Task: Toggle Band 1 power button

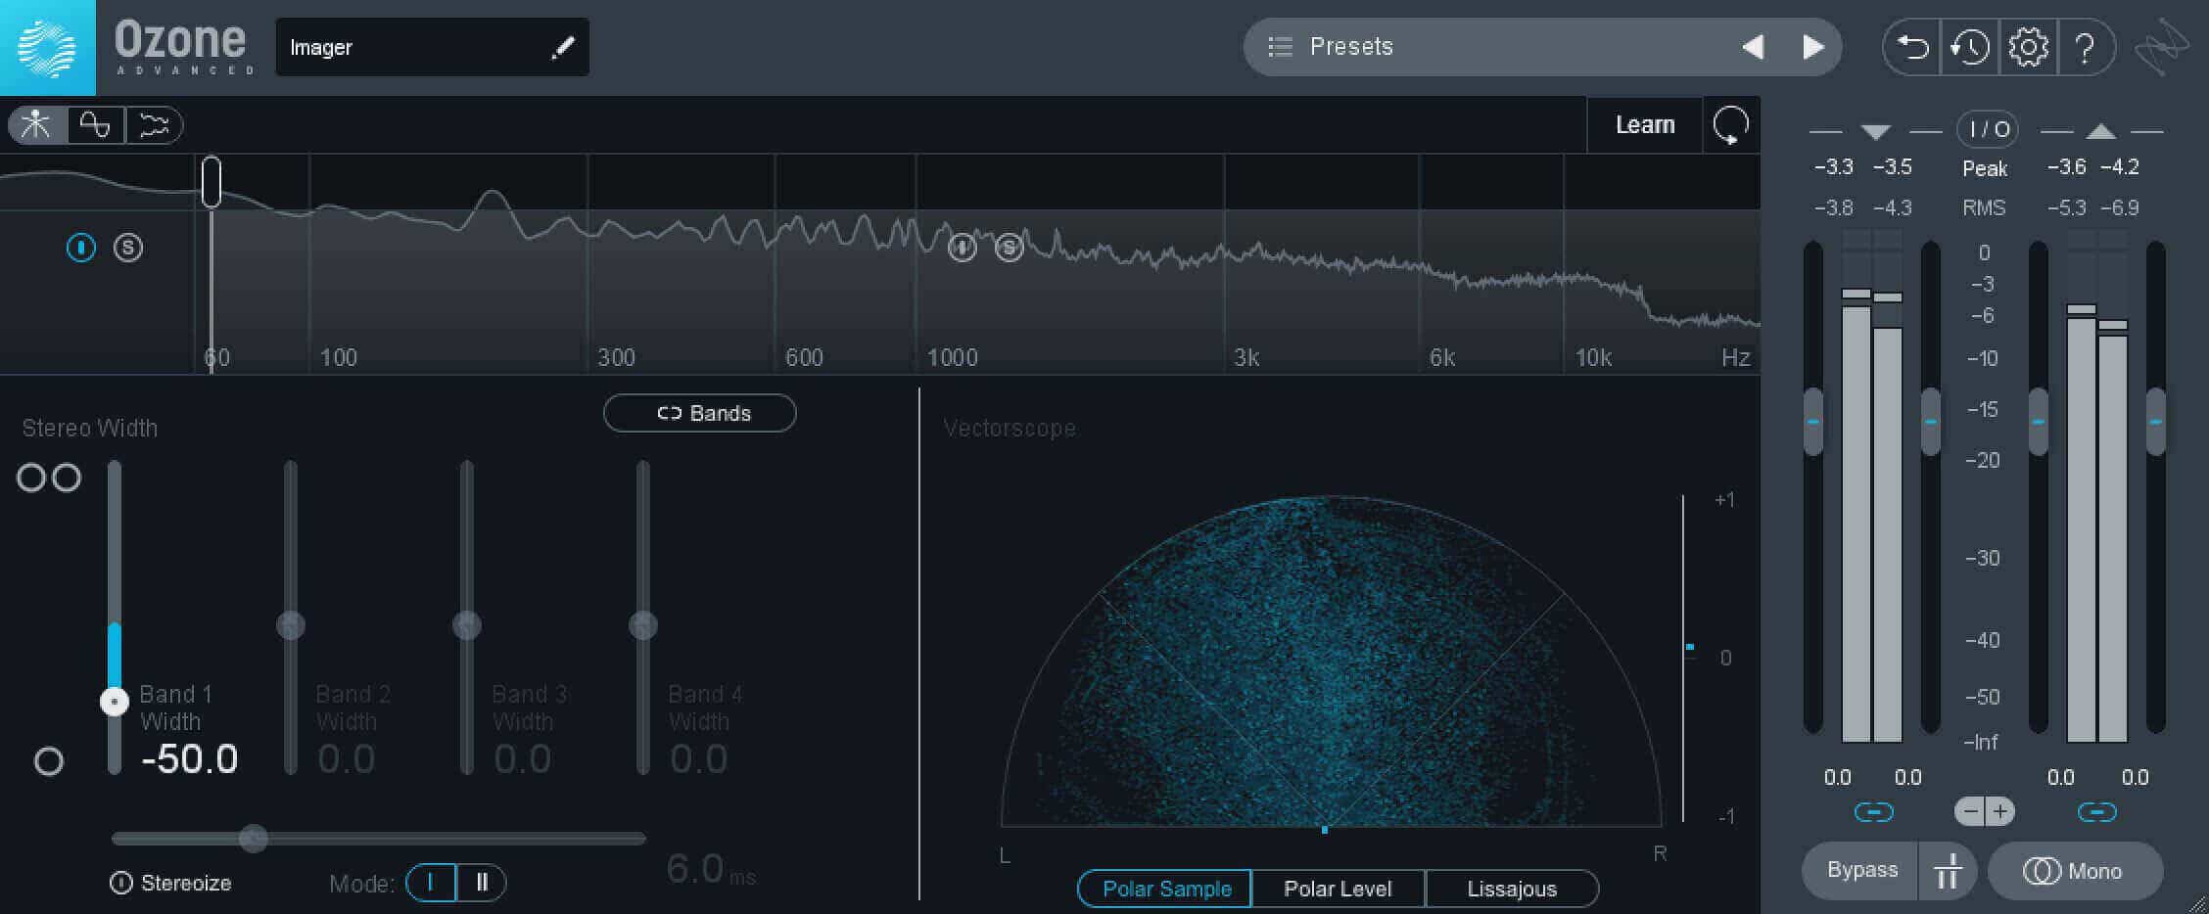Action: point(81,248)
